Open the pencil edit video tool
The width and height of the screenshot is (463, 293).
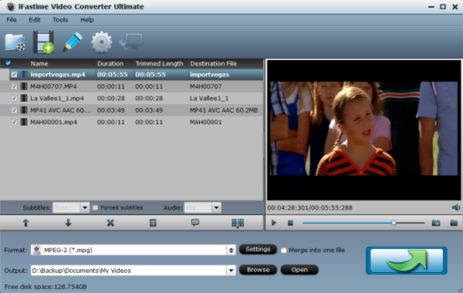pos(73,42)
